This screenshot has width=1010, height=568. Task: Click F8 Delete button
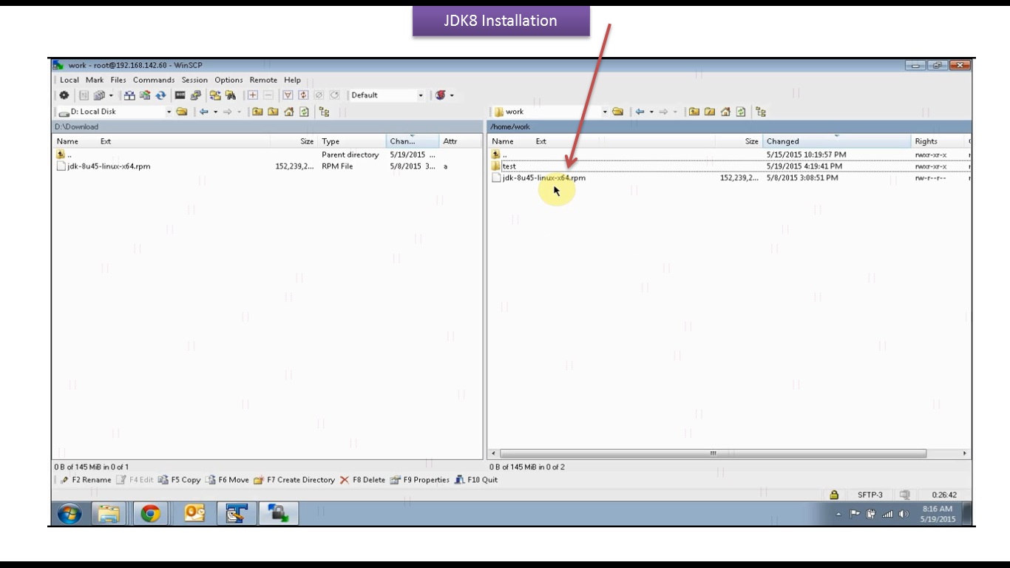(x=362, y=480)
